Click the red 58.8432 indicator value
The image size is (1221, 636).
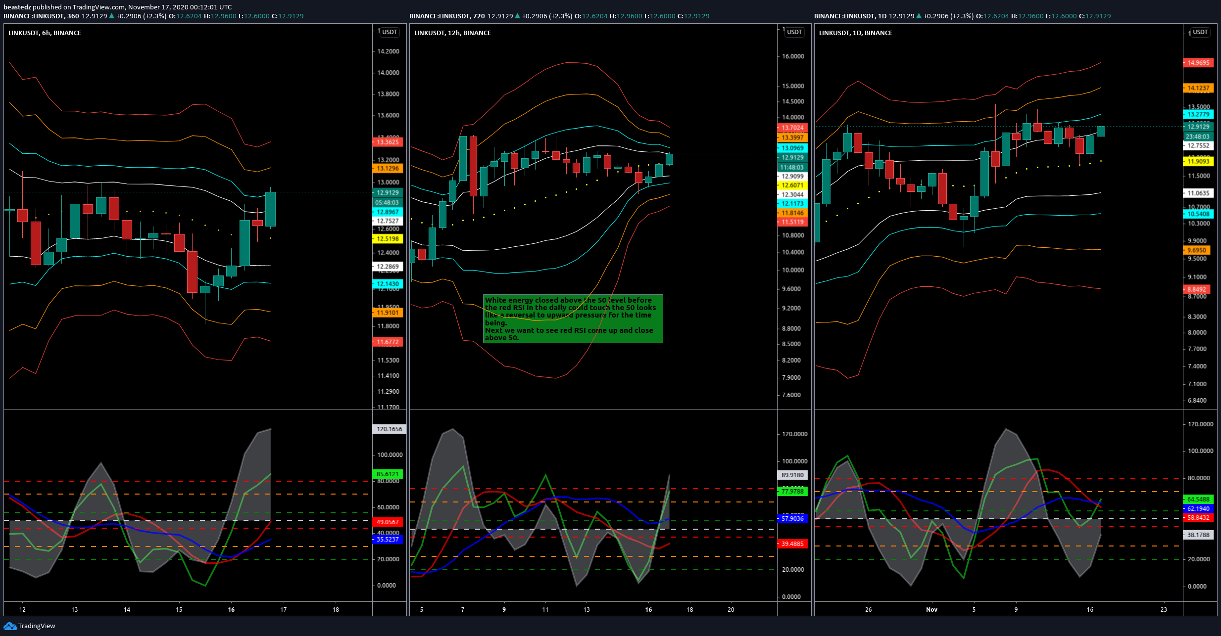click(1198, 518)
